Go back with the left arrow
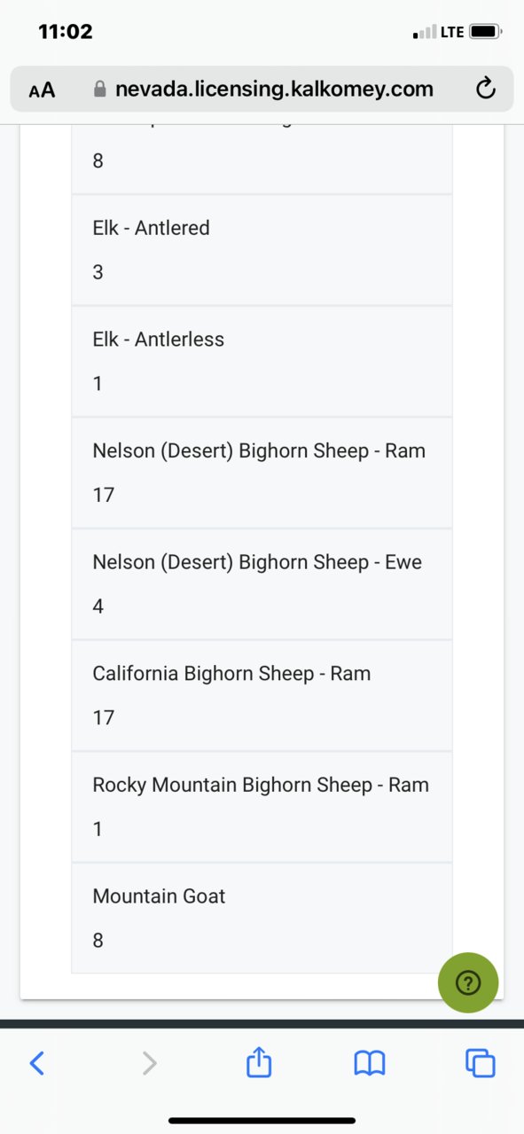The height and width of the screenshot is (1134, 524). point(37,1063)
